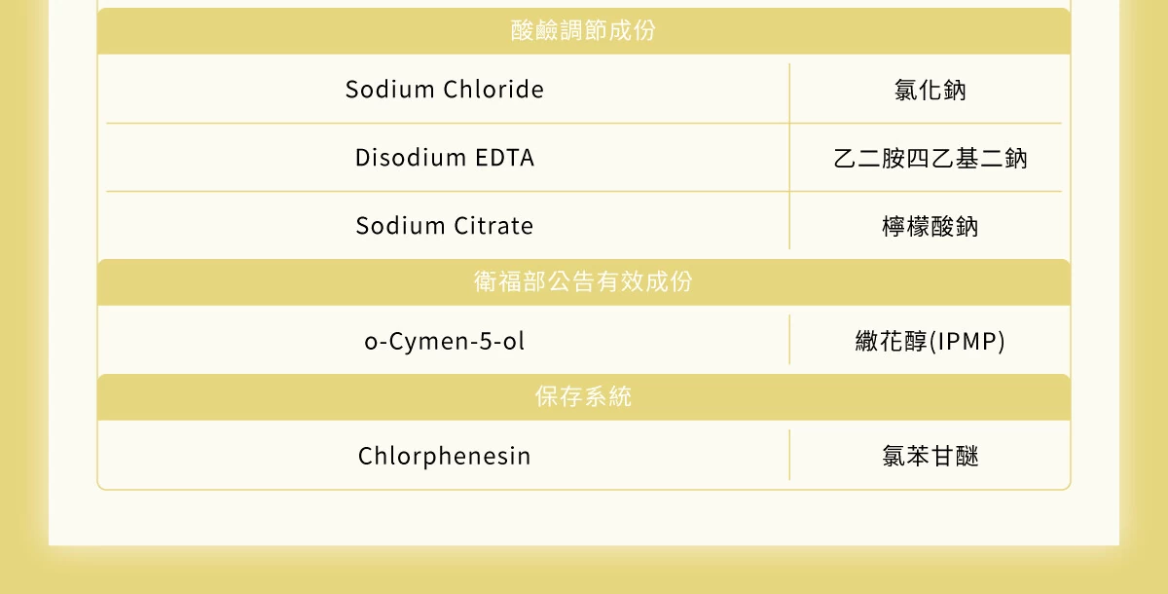Click the word EDTA in the second row
The image size is (1168, 594).
(504, 158)
